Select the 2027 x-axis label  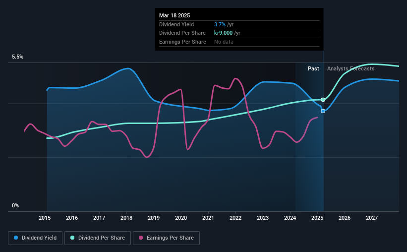tap(372, 218)
